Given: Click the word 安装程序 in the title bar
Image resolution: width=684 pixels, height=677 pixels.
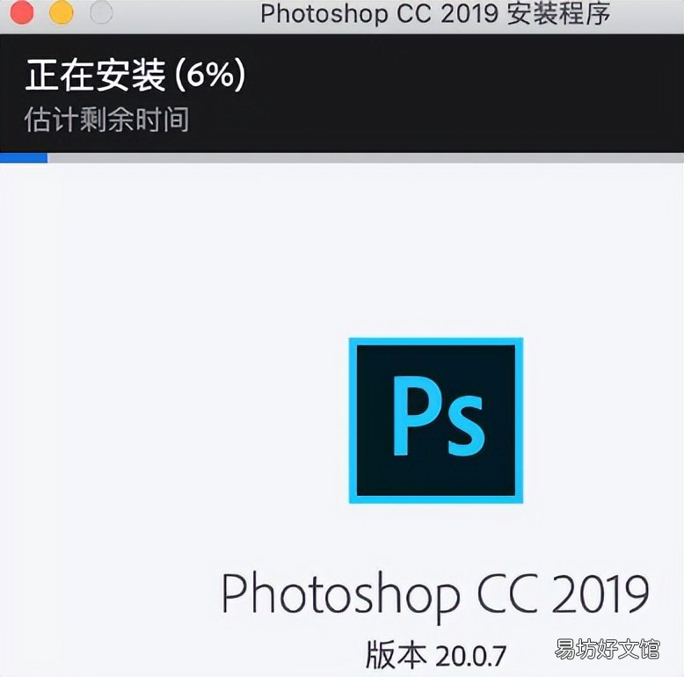Looking at the screenshot, I should point(558,14).
